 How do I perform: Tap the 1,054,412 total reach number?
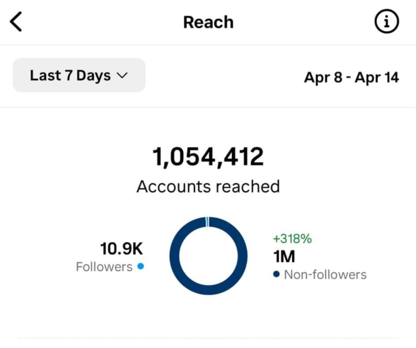click(x=208, y=157)
